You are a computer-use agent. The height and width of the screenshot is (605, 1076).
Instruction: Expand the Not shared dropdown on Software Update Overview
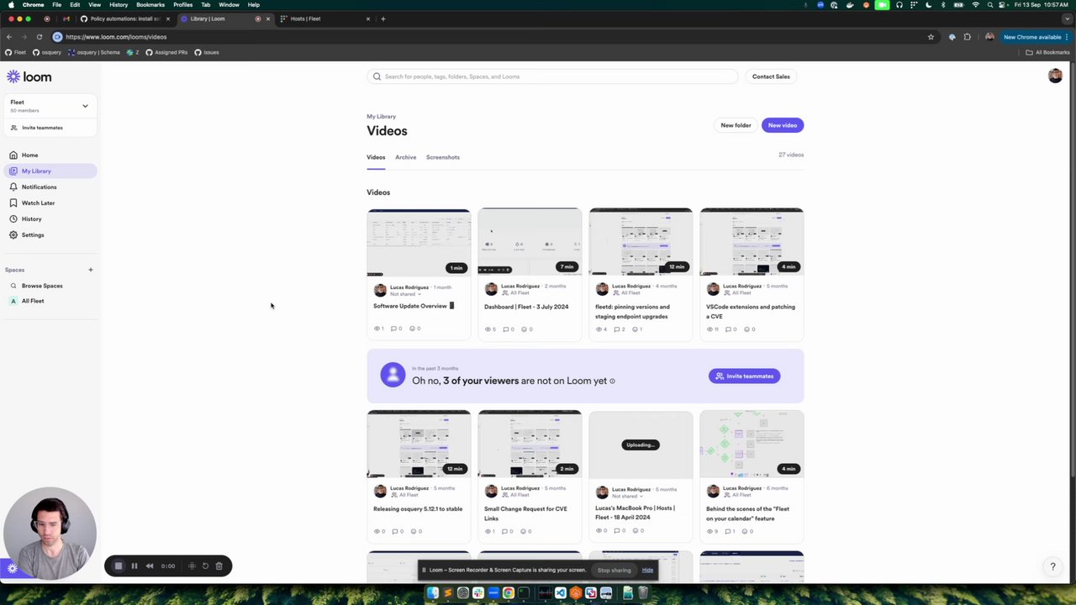[405, 294]
